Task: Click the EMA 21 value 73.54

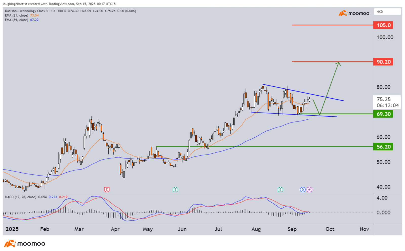Action: [34, 15]
